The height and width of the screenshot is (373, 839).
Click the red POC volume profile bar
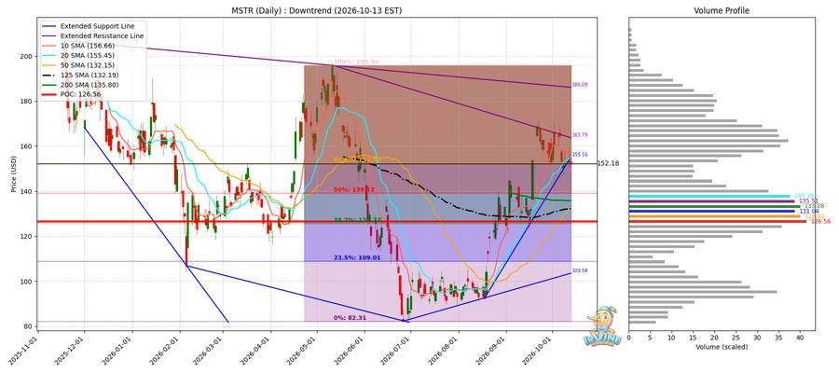pos(717,221)
